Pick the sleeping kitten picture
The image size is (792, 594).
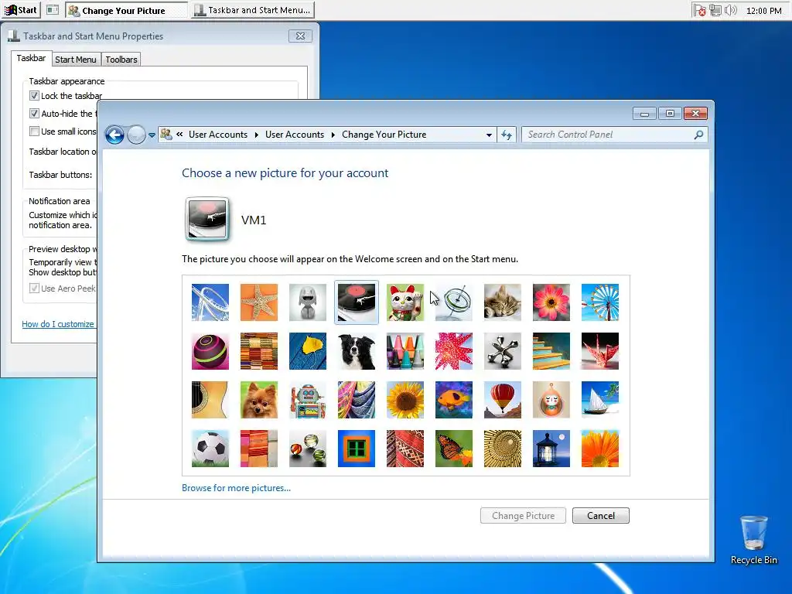(503, 302)
